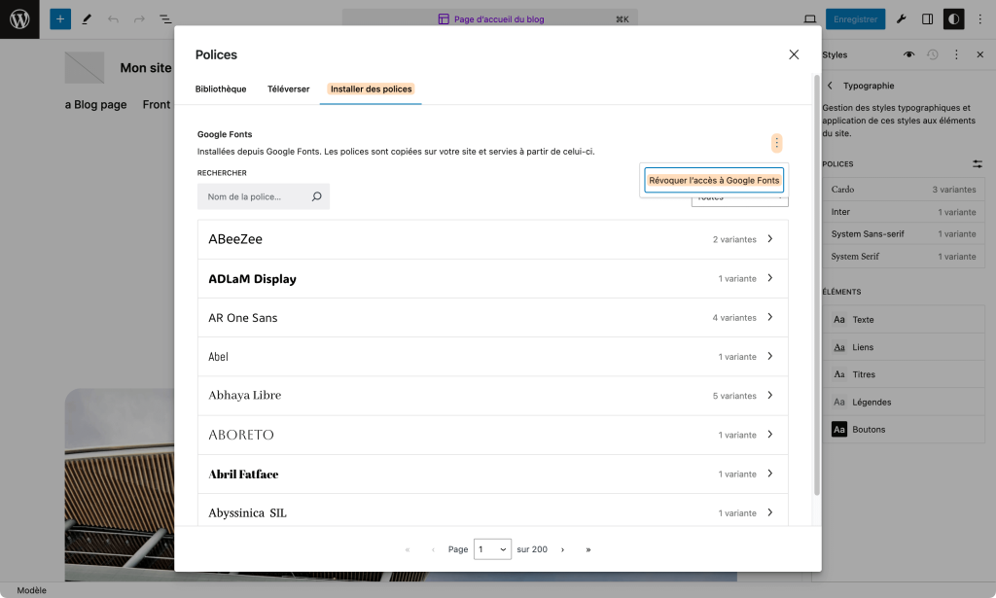Image resolution: width=996 pixels, height=598 pixels.
Task: Open the Titres element settings
Action: [x=904, y=374]
